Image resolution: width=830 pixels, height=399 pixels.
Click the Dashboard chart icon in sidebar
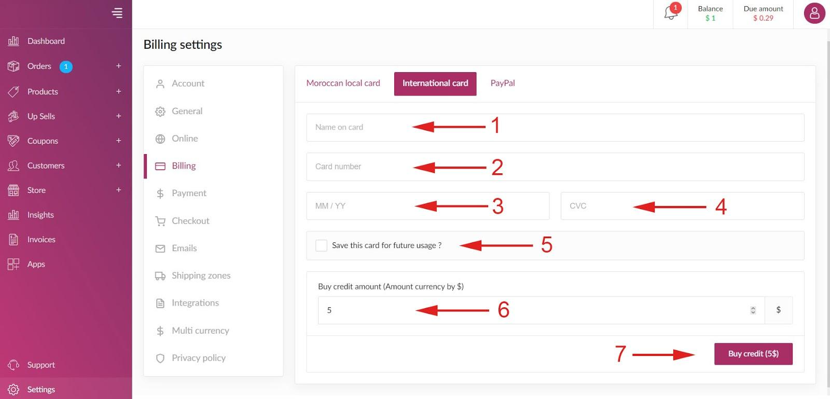[x=13, y=41]
